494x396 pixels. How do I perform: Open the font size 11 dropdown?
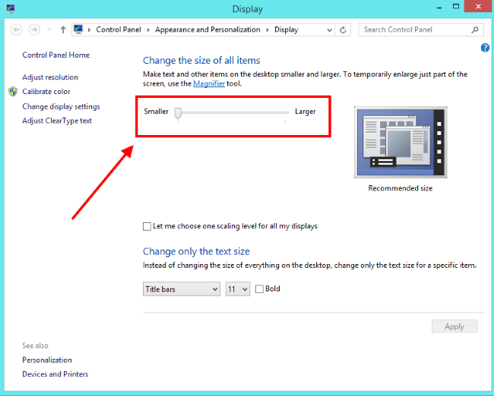[x=237, y=289]
